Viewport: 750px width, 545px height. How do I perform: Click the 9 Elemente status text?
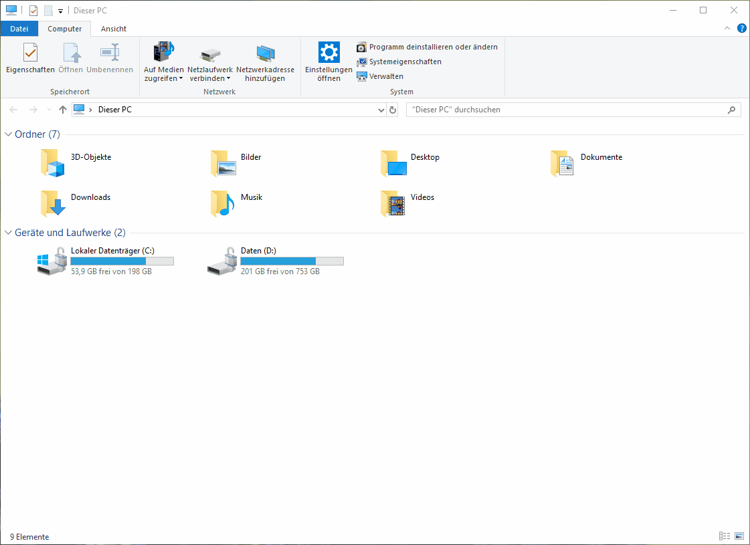tap(29, 537)
